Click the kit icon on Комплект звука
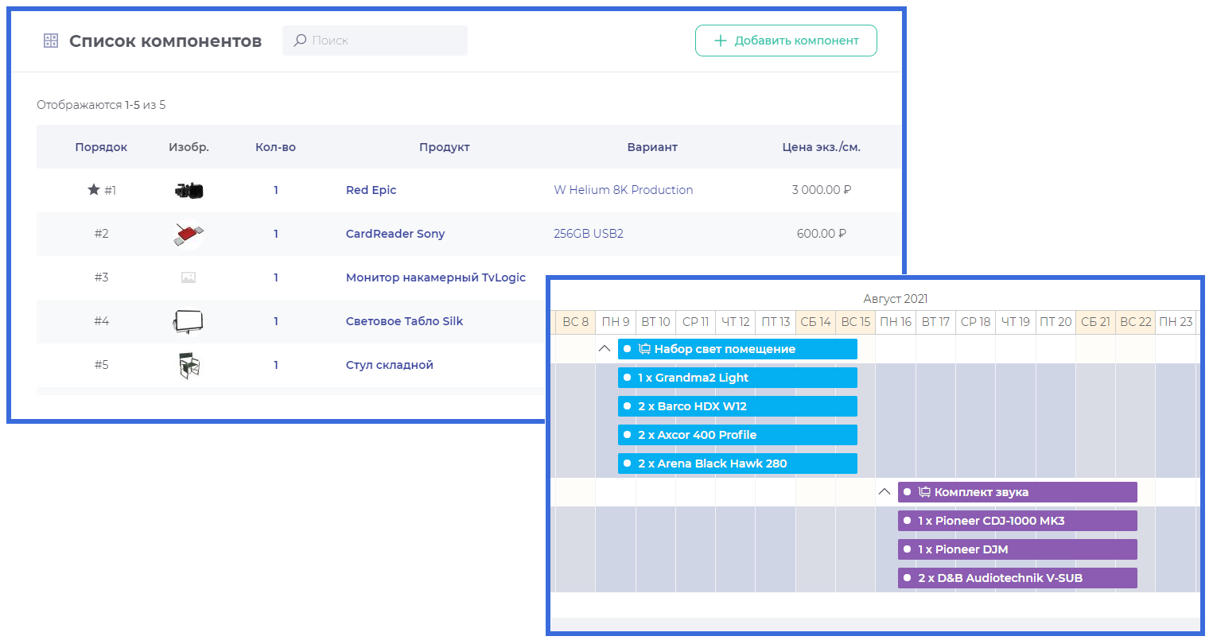Viewport: 1213px width, 644px height. 924,492
